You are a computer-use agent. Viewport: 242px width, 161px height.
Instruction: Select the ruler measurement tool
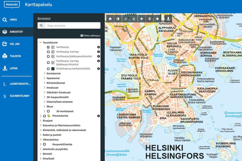[x=126, y=19]
